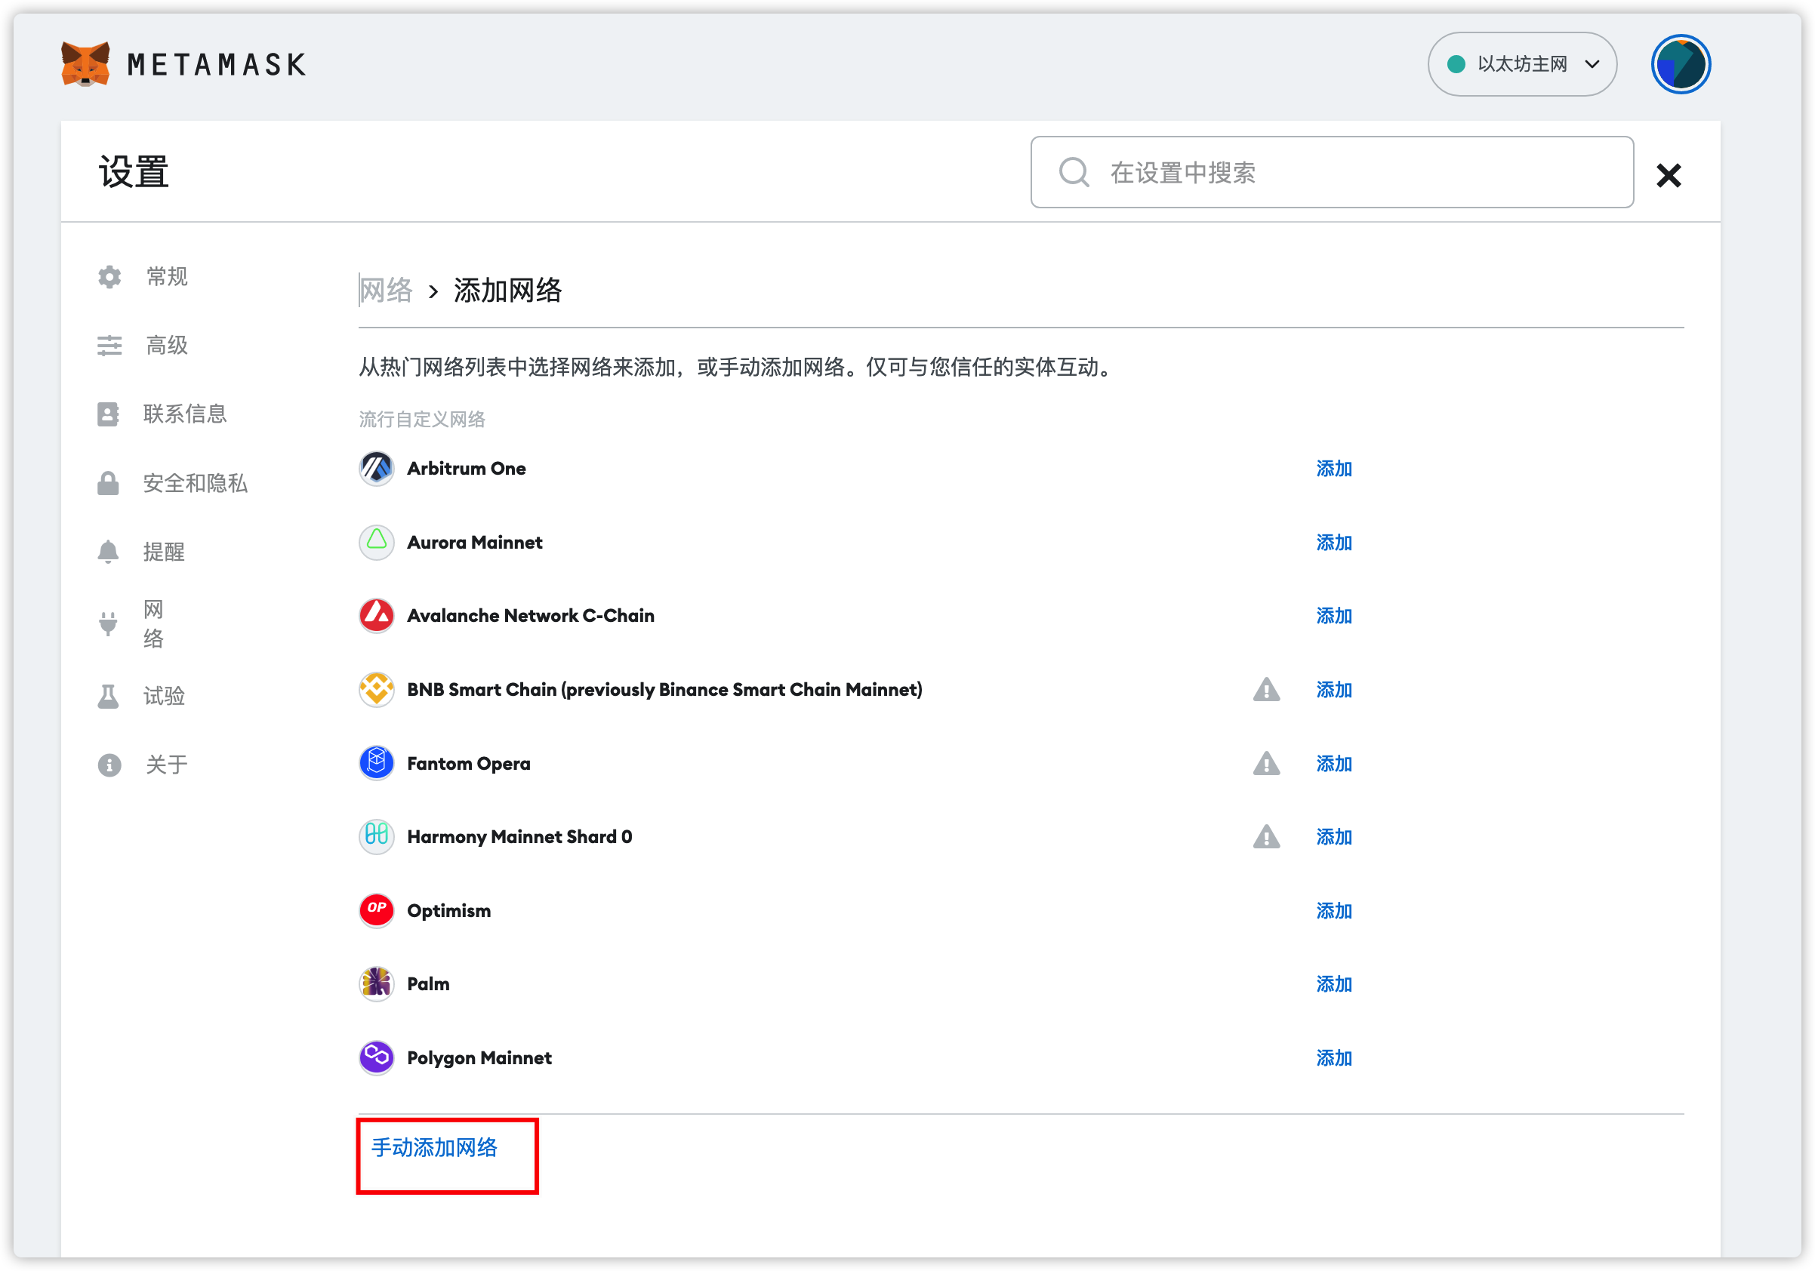The height and width of the screenshot is (1271, 1815).
Task: Click the Harmony Mainnet logo
Action: [x=376, y=836]
